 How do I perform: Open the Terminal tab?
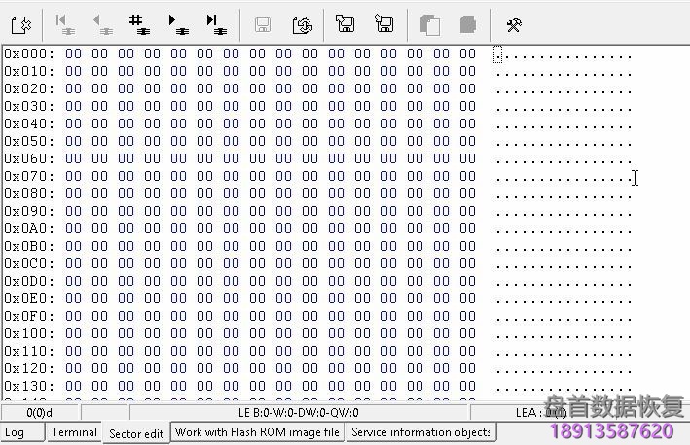(74, 432)
